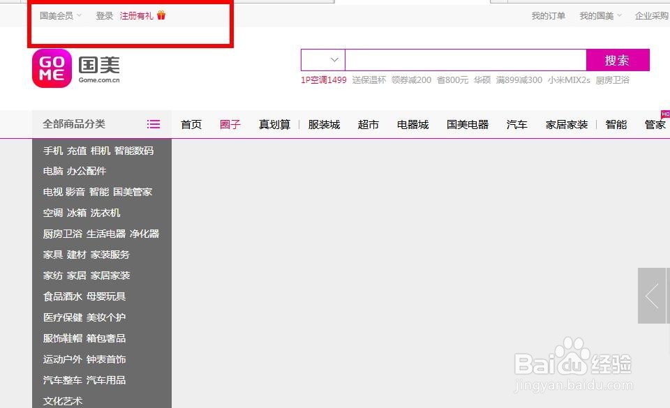Screen dimensions: 670x408
Task: Open the 服装城 nav tab
Action: pos(325,125)
